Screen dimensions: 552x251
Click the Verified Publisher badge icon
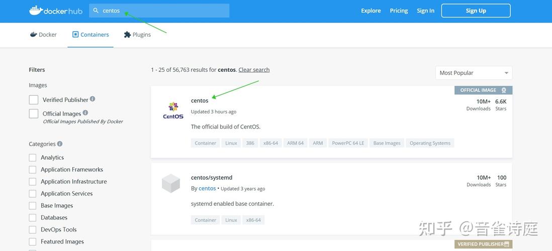[x=507, y=244]
